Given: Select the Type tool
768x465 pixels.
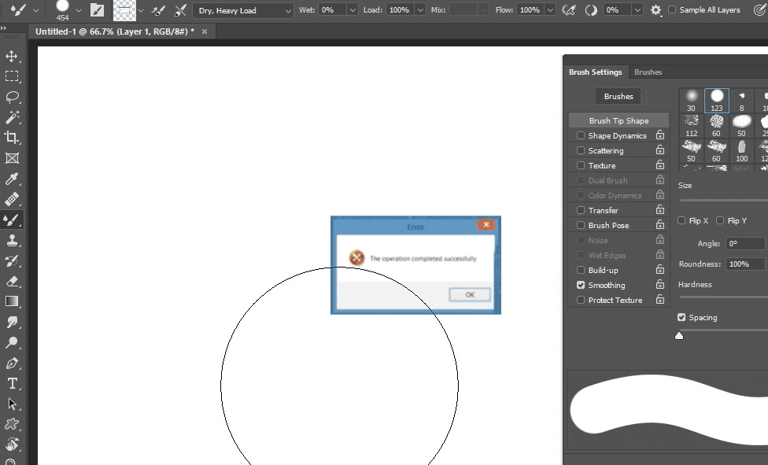Looking at the screenshot, I should coord(11,383).
